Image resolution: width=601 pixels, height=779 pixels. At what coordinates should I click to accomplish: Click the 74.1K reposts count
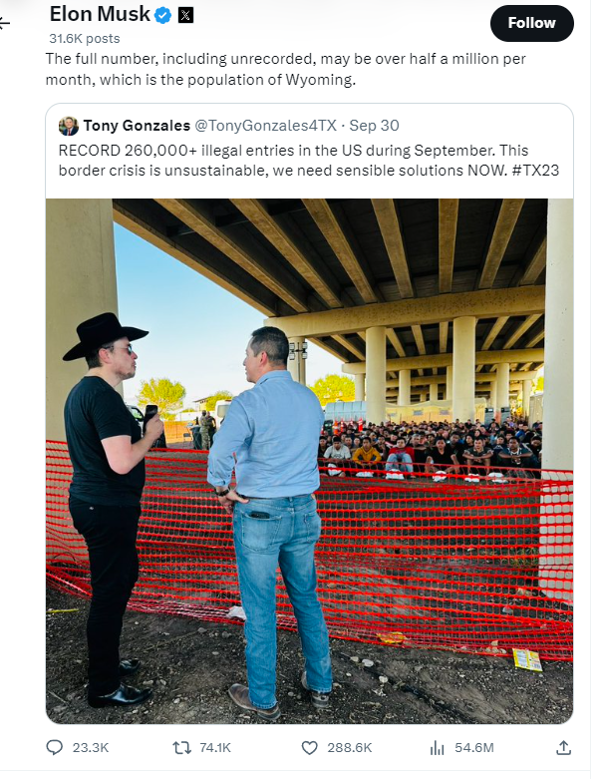point(215,747)
